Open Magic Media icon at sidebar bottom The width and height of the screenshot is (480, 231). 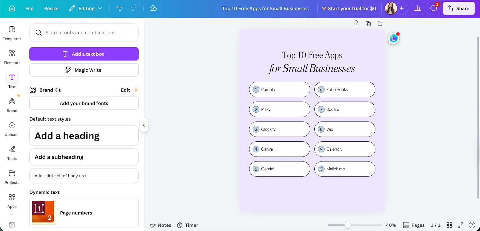[12, 225]
